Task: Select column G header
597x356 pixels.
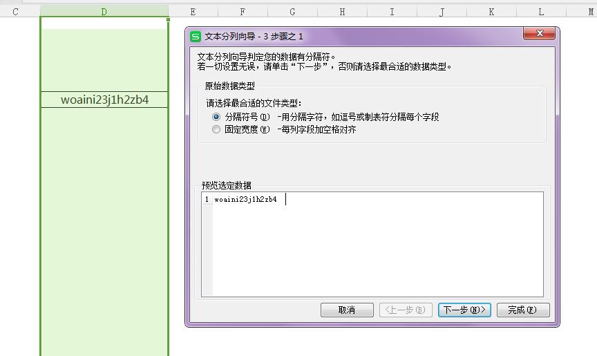Action: (292, 12)
